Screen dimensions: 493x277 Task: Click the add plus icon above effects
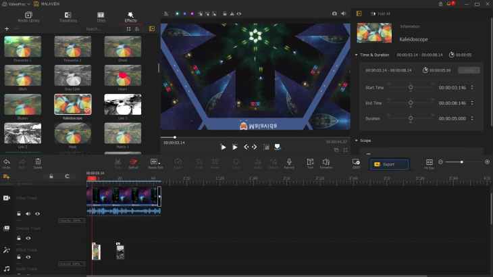7,29
